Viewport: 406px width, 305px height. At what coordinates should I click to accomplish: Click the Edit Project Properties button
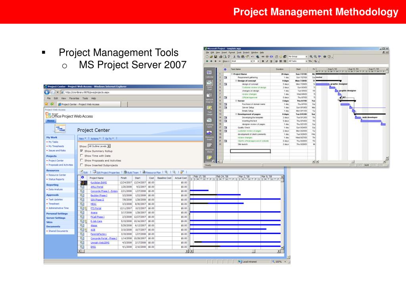click(106, 172)
